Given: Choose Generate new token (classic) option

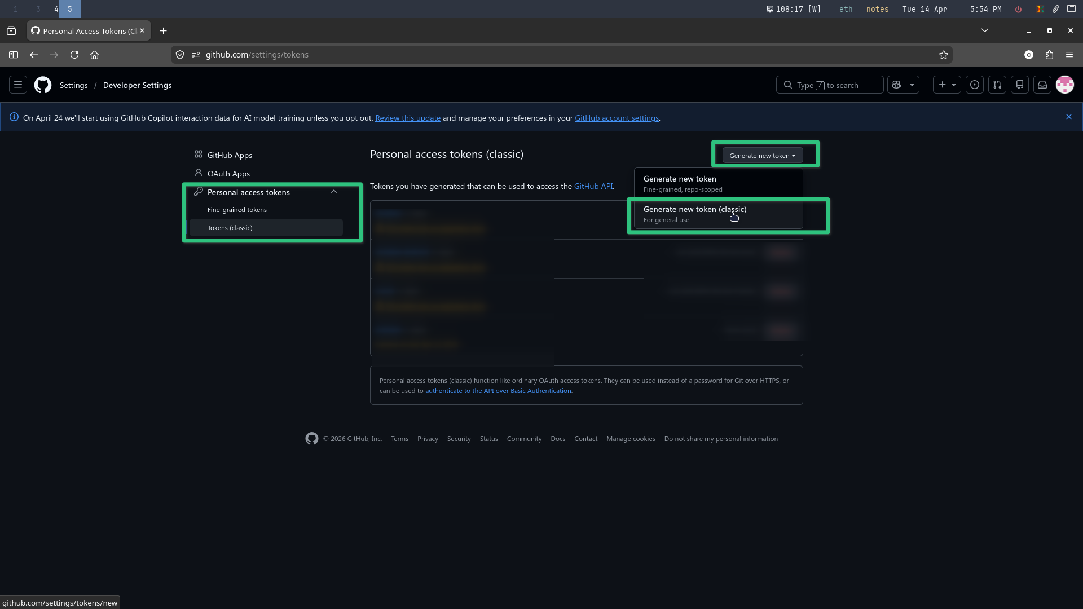Looking at the screenshot, I should pos(718,214).
